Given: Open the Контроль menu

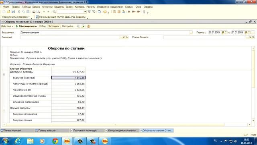Looking at the screenshot, I should (x=80, y=7).
